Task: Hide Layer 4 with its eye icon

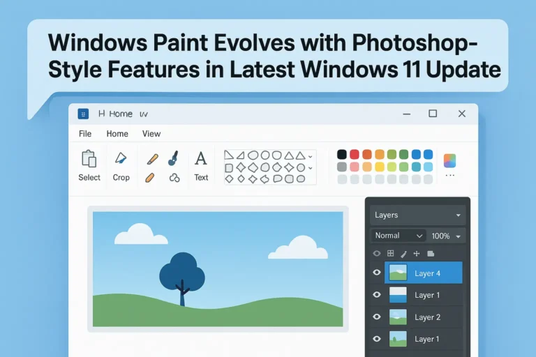Action: click(x=377, y=272)
